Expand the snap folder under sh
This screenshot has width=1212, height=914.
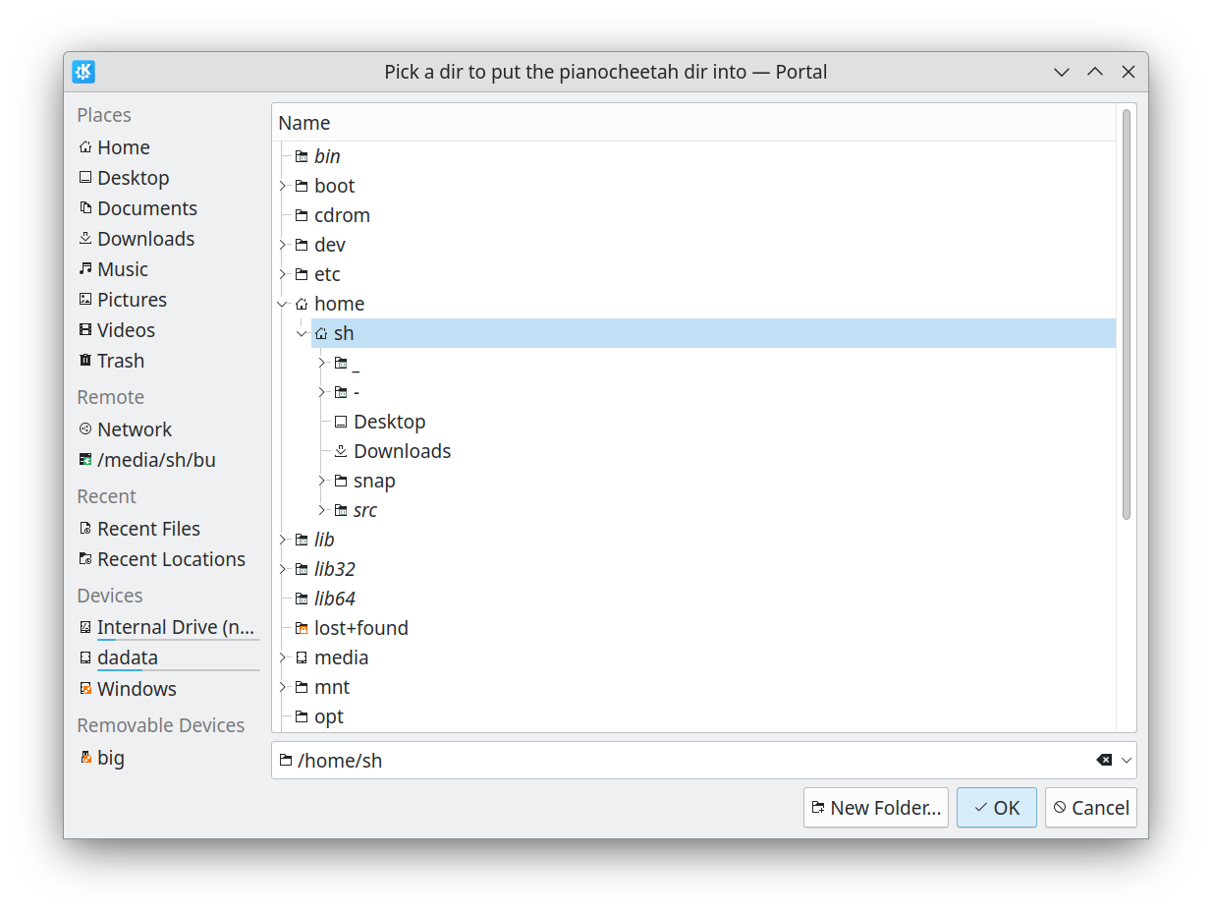[x=321, y=481]
